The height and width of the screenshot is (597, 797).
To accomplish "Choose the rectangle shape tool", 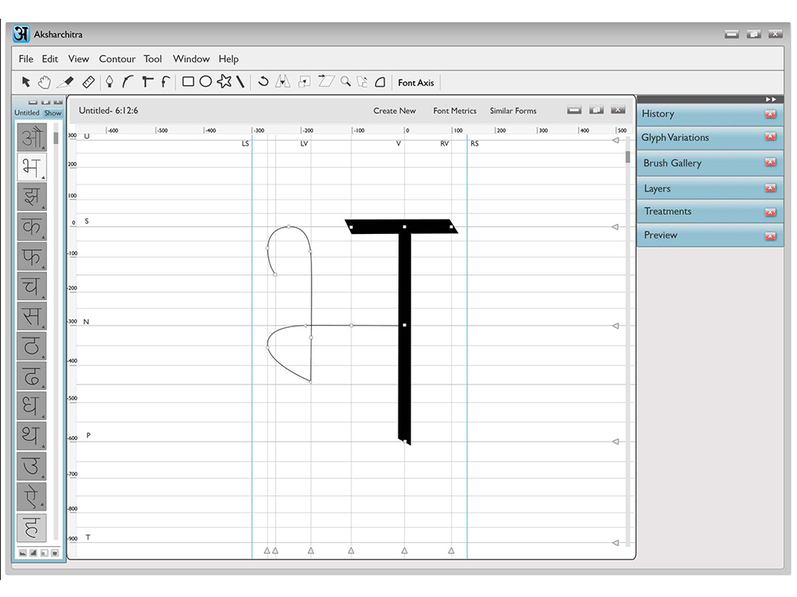I will (188, 82).
